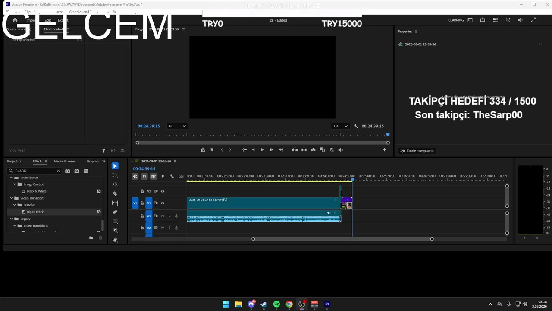Select the 2026-08-01 video clip on V1
This screenshot has width=552, height=311.
pyautogui.click(x=264, y=203)
